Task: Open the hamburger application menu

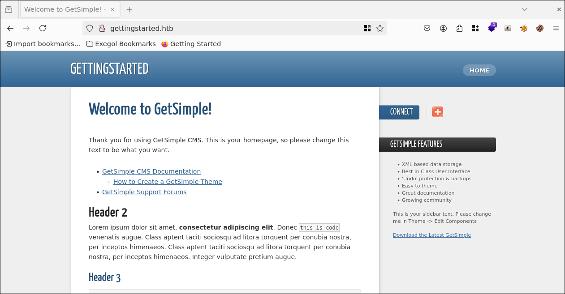Action: [556, 28]
